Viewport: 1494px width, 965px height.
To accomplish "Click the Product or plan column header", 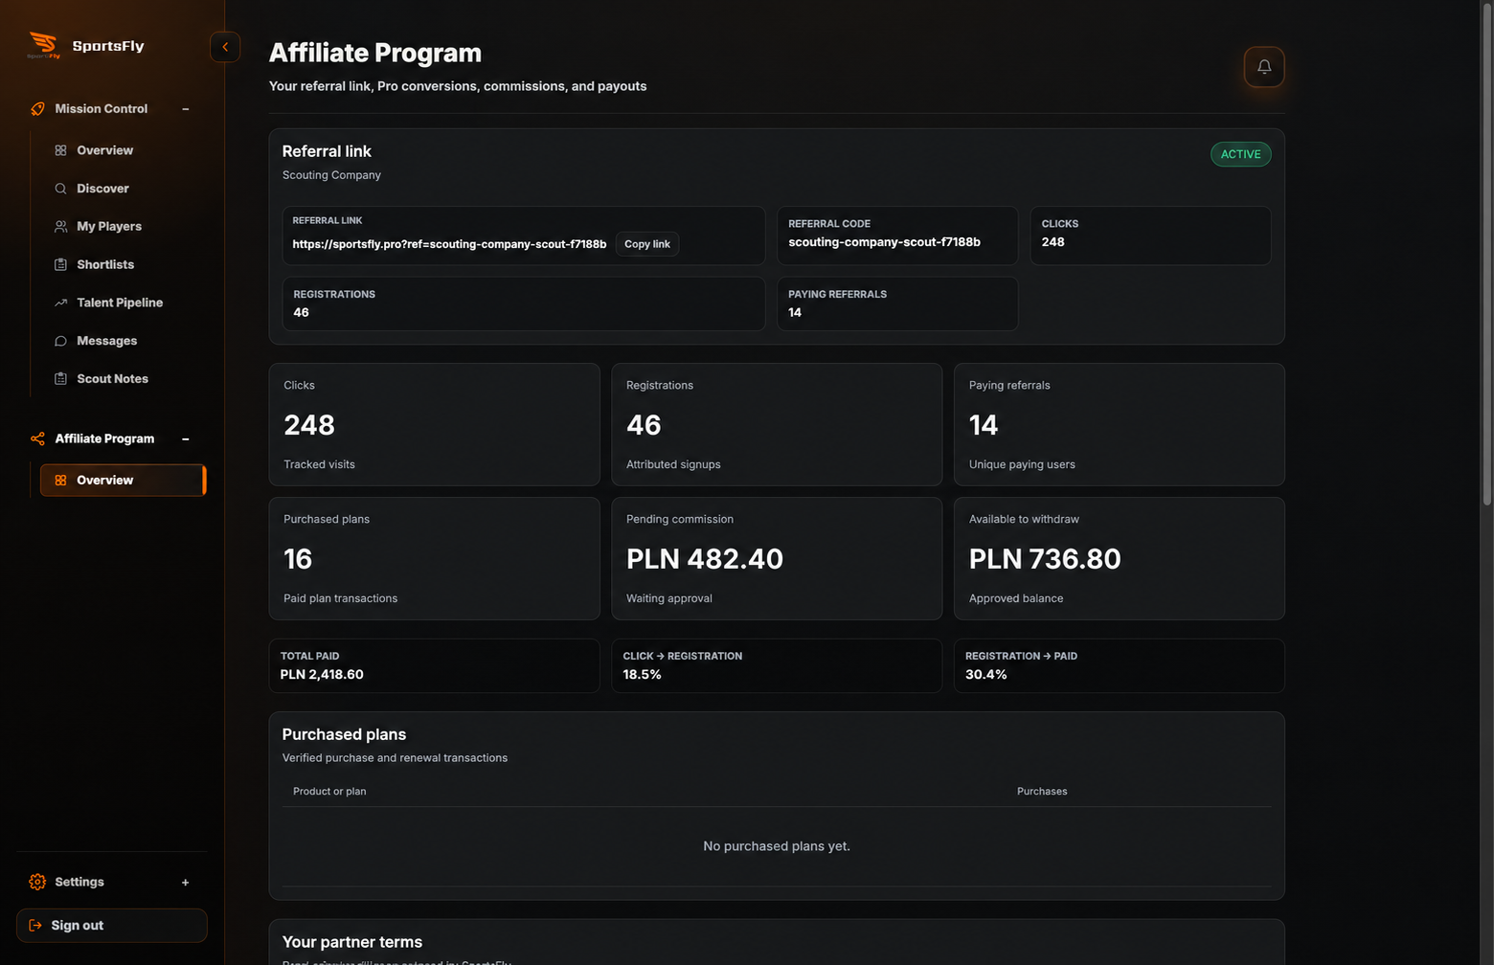I will [x=329, y=792].
